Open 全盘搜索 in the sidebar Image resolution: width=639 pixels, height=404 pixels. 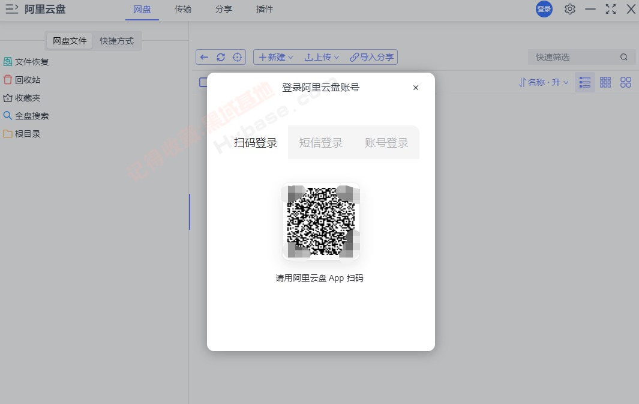[26, 116]
